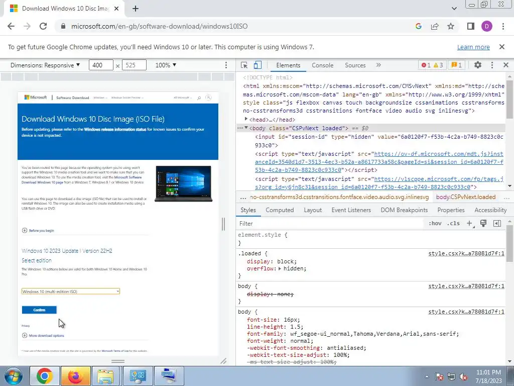Open the Windows Start button
This screenshot has height=386, width=514.
(x=13, y=376)
